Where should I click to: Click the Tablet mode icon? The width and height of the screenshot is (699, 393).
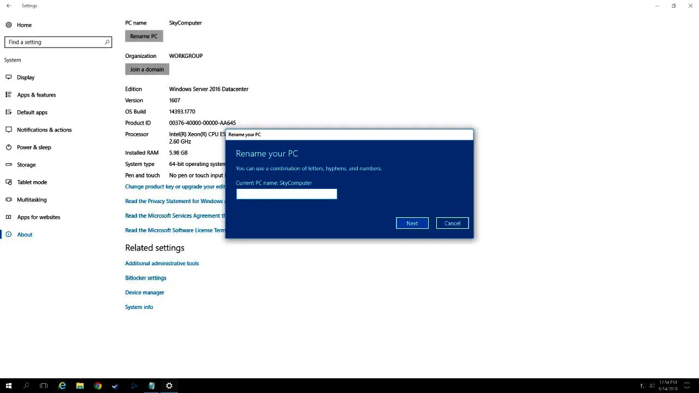[x=9, y=182]
